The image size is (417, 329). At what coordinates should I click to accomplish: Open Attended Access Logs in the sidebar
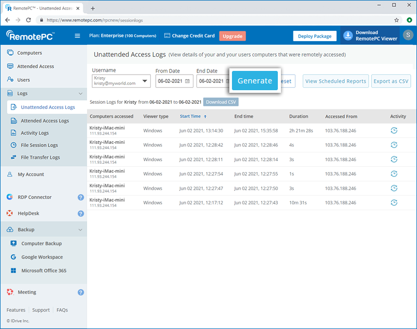45,121
